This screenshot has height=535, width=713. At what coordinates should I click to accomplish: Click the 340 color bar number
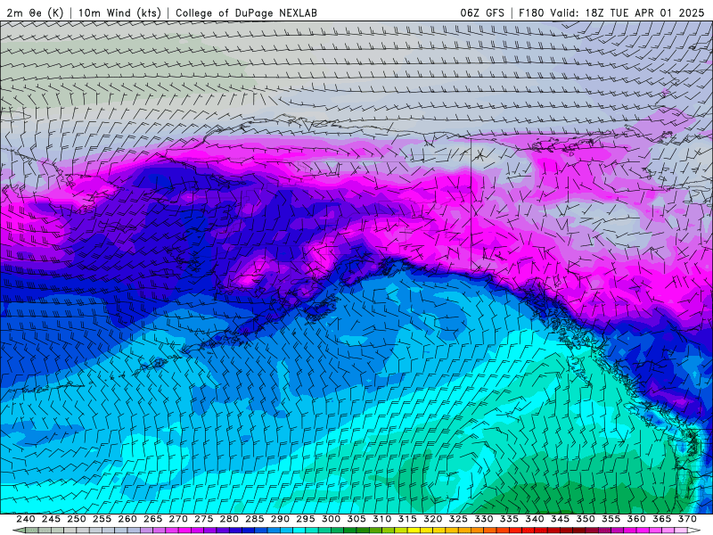click(x=535, y=519)
